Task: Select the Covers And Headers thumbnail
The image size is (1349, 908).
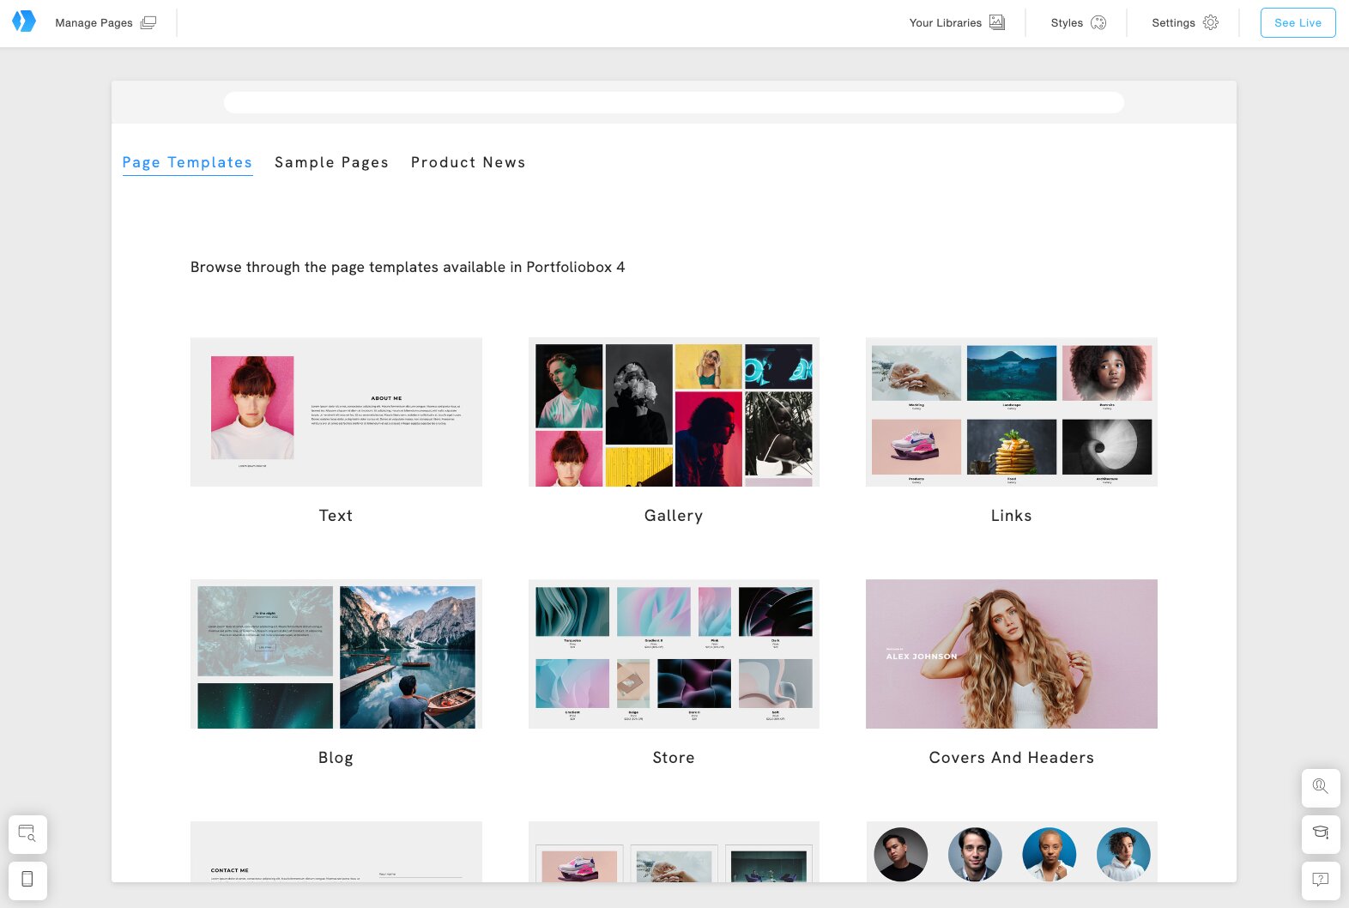Action: tap(1012, 654)
